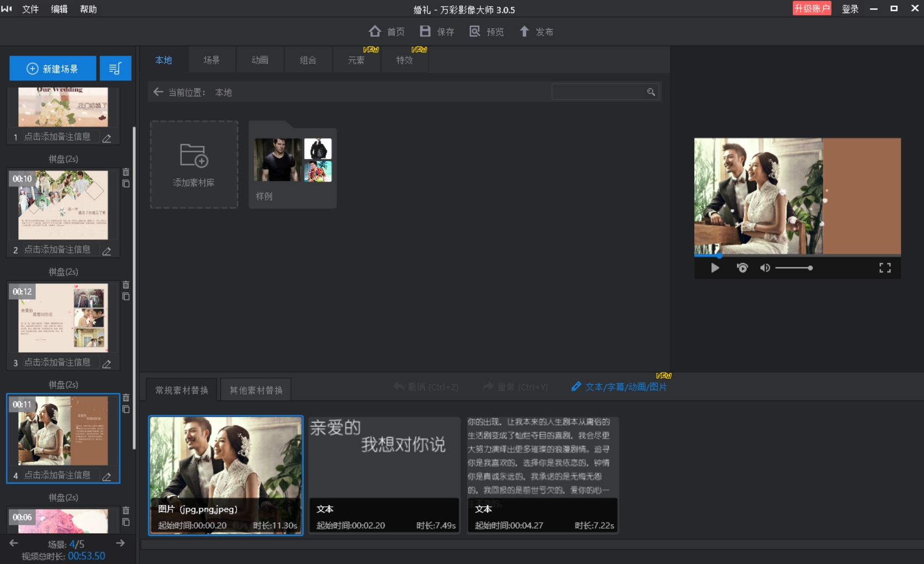Select scene 2 thumbnail at 00:10
The width and height of the screenshot is (924, 564).
(x=63, y=205)
